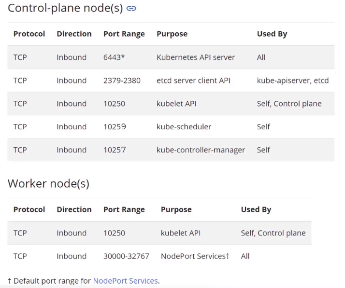Click the Kubernetes API server purpose cell

(x=196, y=57)
